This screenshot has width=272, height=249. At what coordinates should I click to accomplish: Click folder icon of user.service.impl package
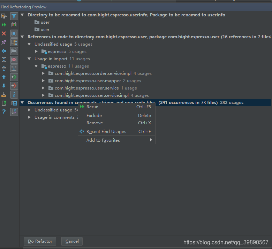point(51,95)
